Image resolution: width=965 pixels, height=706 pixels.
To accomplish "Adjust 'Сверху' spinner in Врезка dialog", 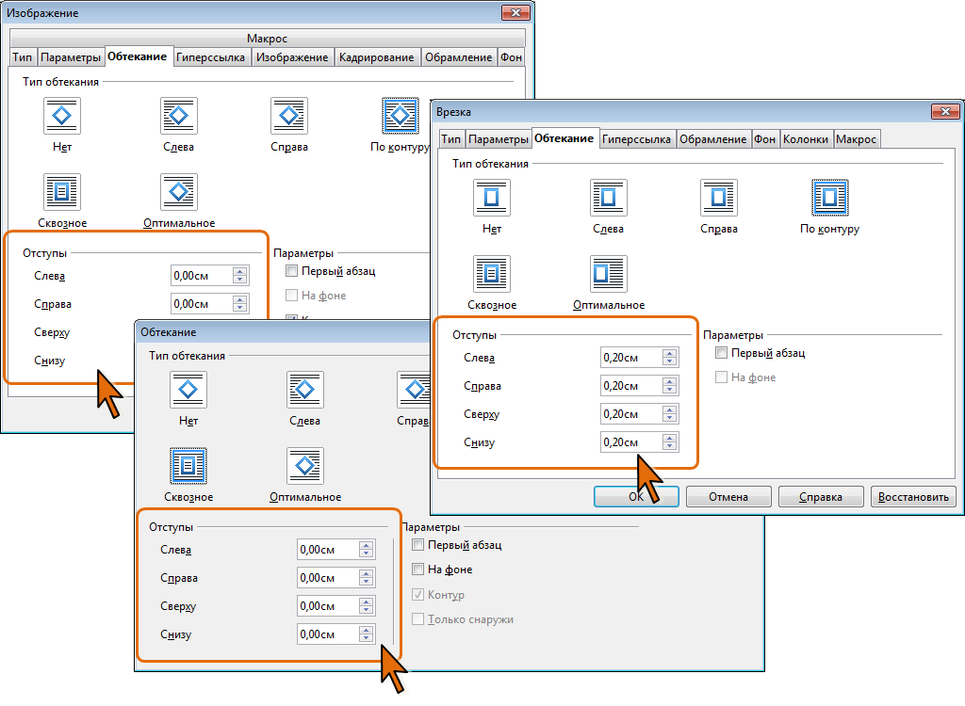I will pyautogui.click(x=670, y=414).
